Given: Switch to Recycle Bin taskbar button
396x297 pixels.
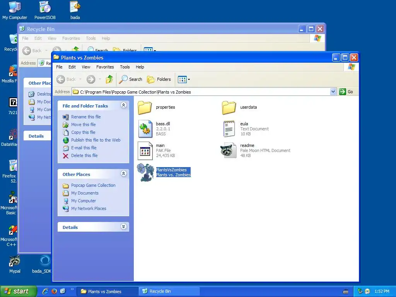Looking at the screenshot, I should (169, 292).
